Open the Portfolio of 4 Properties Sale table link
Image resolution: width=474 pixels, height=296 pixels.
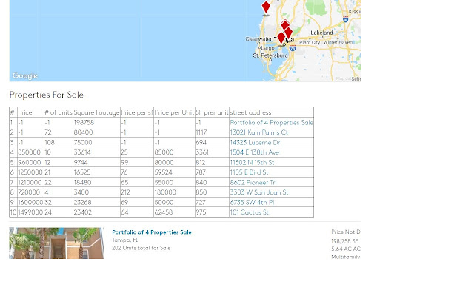click(x=271, y=123)
